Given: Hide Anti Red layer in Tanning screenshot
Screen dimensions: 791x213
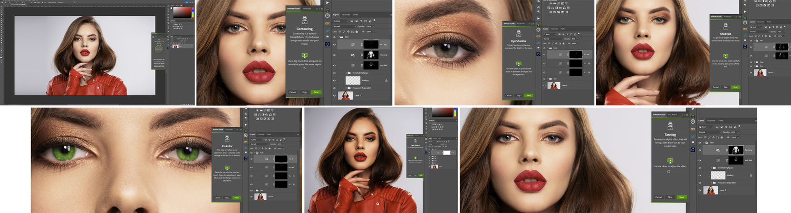Looking at the screenshot, I should [700, 160].
